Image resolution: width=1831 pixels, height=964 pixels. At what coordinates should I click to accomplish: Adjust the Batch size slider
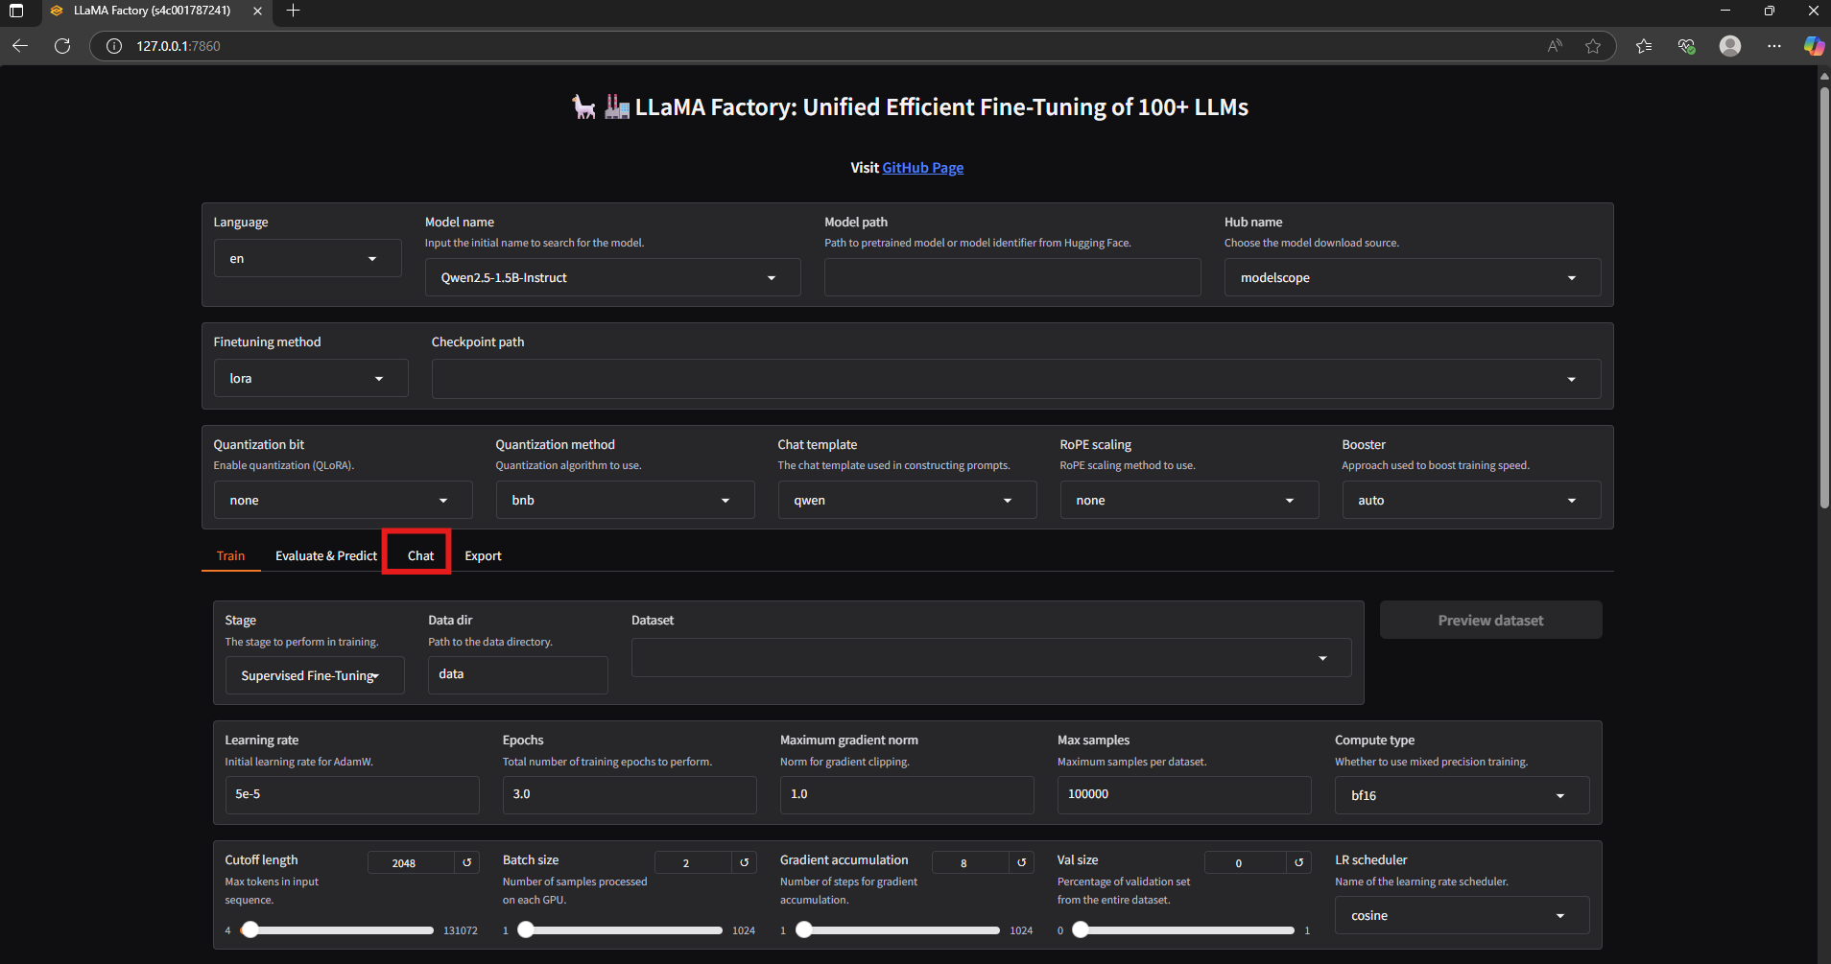620,929
